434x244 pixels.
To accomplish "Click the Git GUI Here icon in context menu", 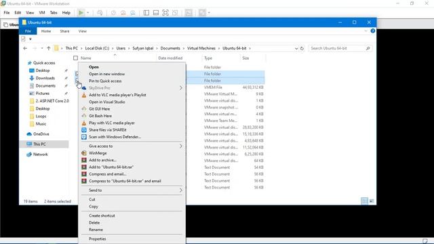I will pos(84,109).
